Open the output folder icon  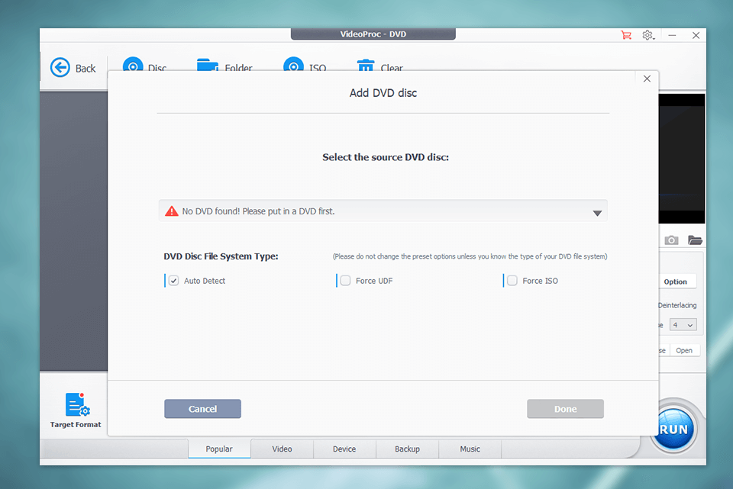point(694,240)
